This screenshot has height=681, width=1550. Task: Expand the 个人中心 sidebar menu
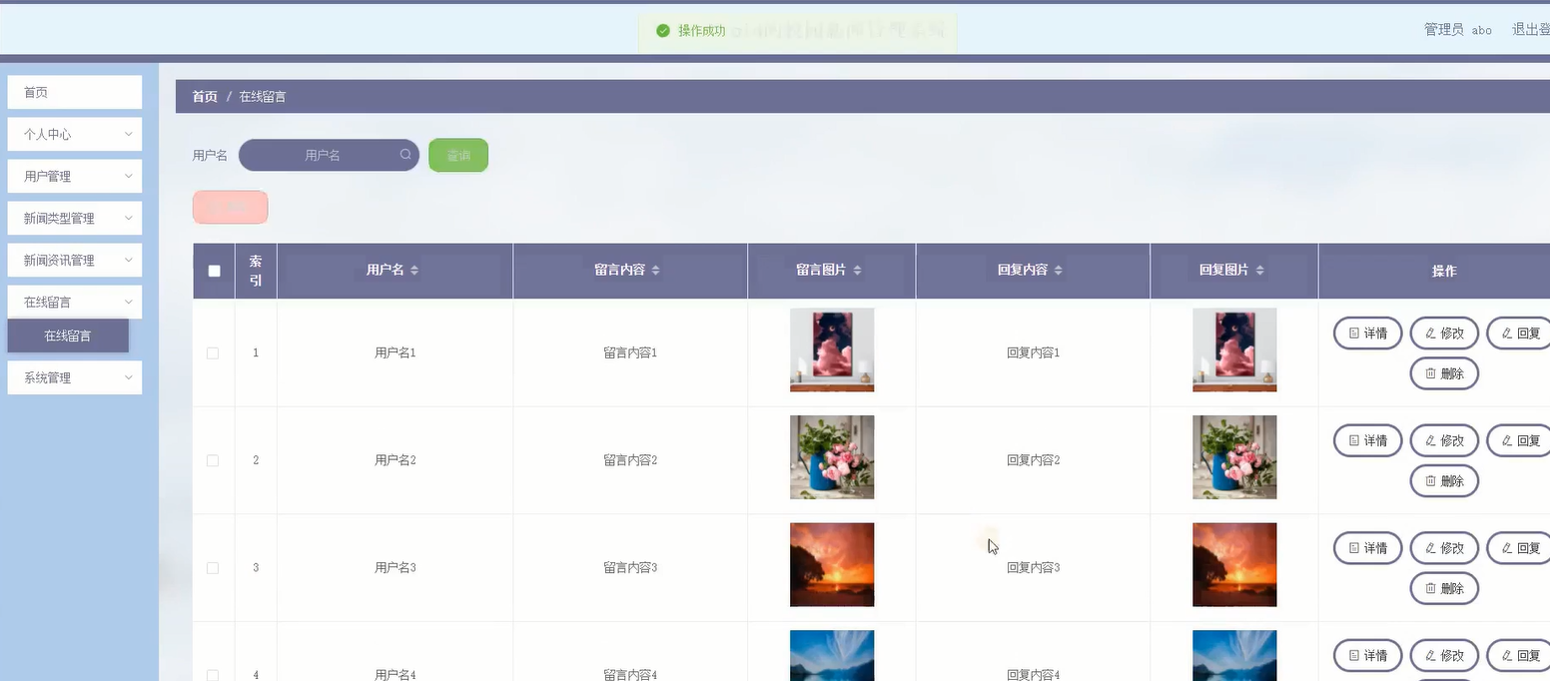(x=75, y=134)
